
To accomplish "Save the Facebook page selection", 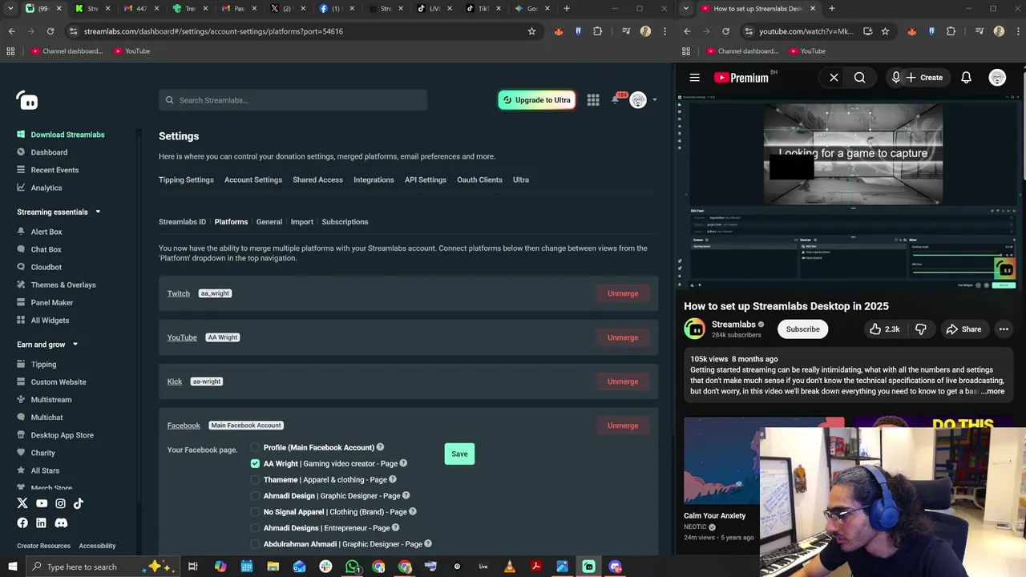I will pyautogui.click(x=459, y=454).
